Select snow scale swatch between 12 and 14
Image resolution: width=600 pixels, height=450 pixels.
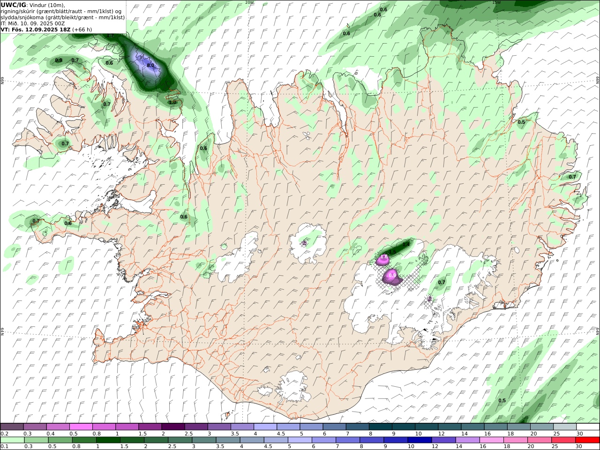click(x=449, y=427)
